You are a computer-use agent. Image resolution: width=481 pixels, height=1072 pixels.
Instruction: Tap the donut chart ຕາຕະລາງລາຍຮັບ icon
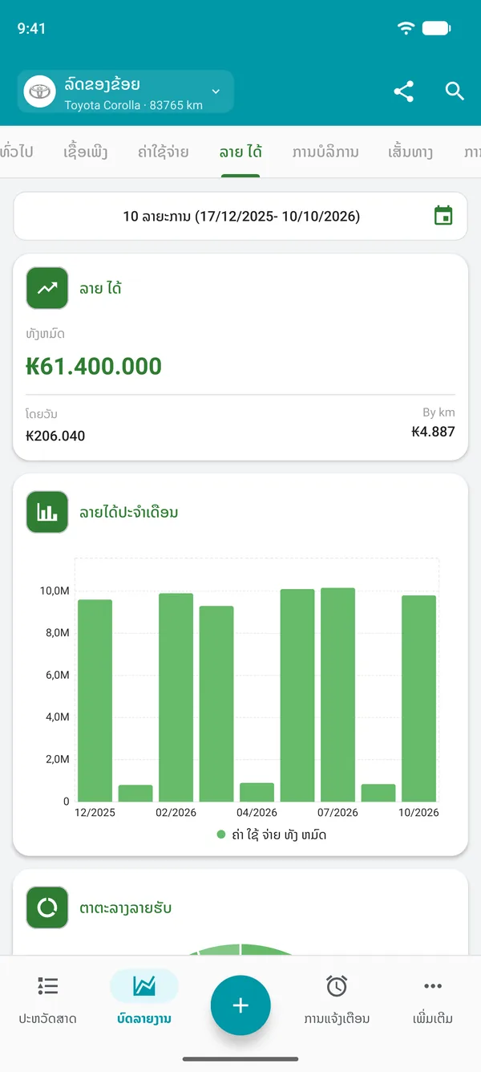(x=47, y=908)
